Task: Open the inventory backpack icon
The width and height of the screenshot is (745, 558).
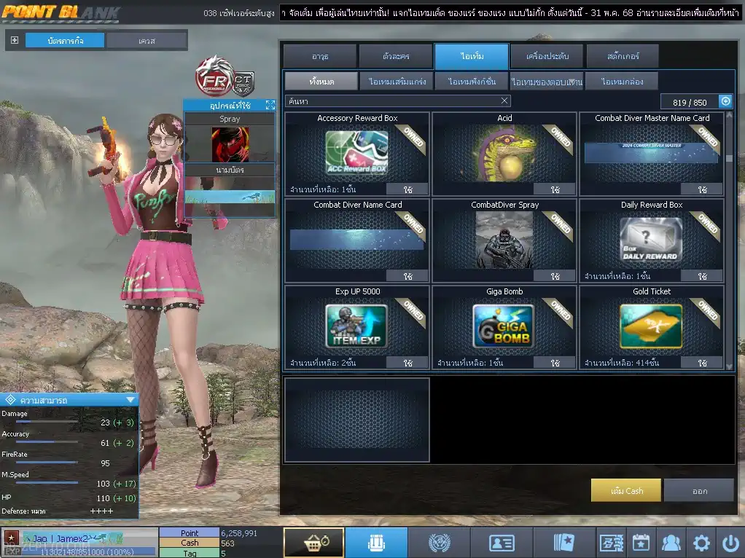Action: point(376,543)
